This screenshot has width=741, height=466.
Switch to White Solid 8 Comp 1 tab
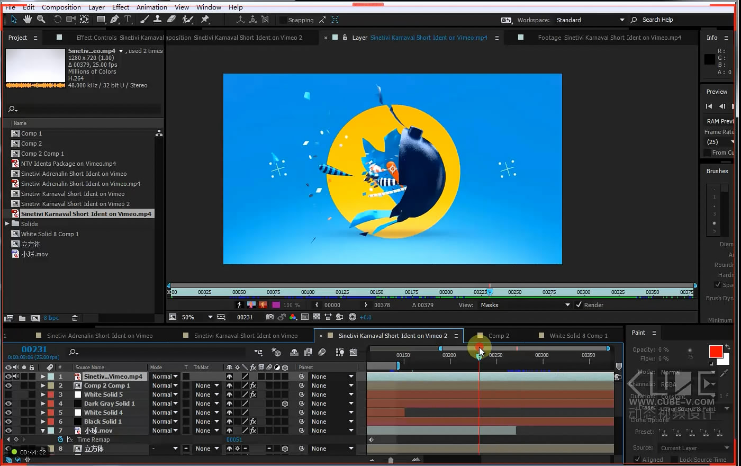[579, 336]
